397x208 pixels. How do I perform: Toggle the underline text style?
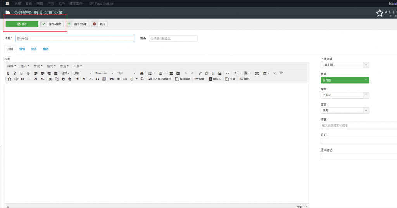[21, 73]
